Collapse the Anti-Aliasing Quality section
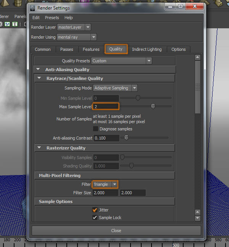This screenshot has width=229, height=247. 39,70
